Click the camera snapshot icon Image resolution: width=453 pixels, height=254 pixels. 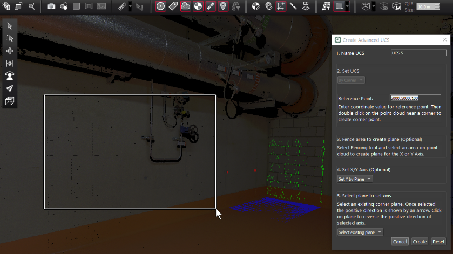click(x=51, y=6)
